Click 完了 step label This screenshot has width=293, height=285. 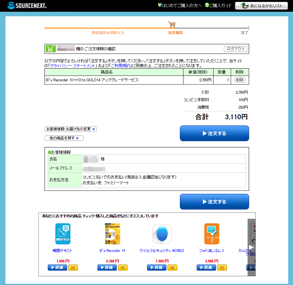point(244,33)
